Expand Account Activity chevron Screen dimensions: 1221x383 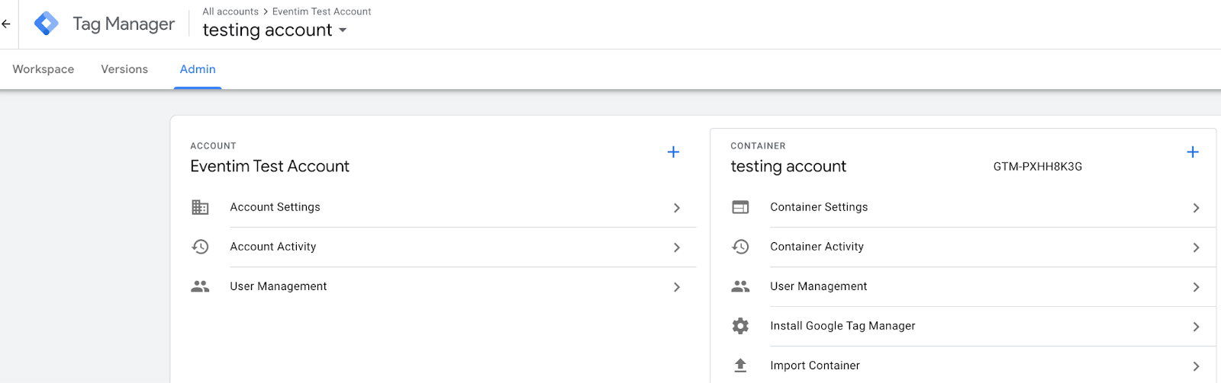pyautogui.click(x=677, y=247)
